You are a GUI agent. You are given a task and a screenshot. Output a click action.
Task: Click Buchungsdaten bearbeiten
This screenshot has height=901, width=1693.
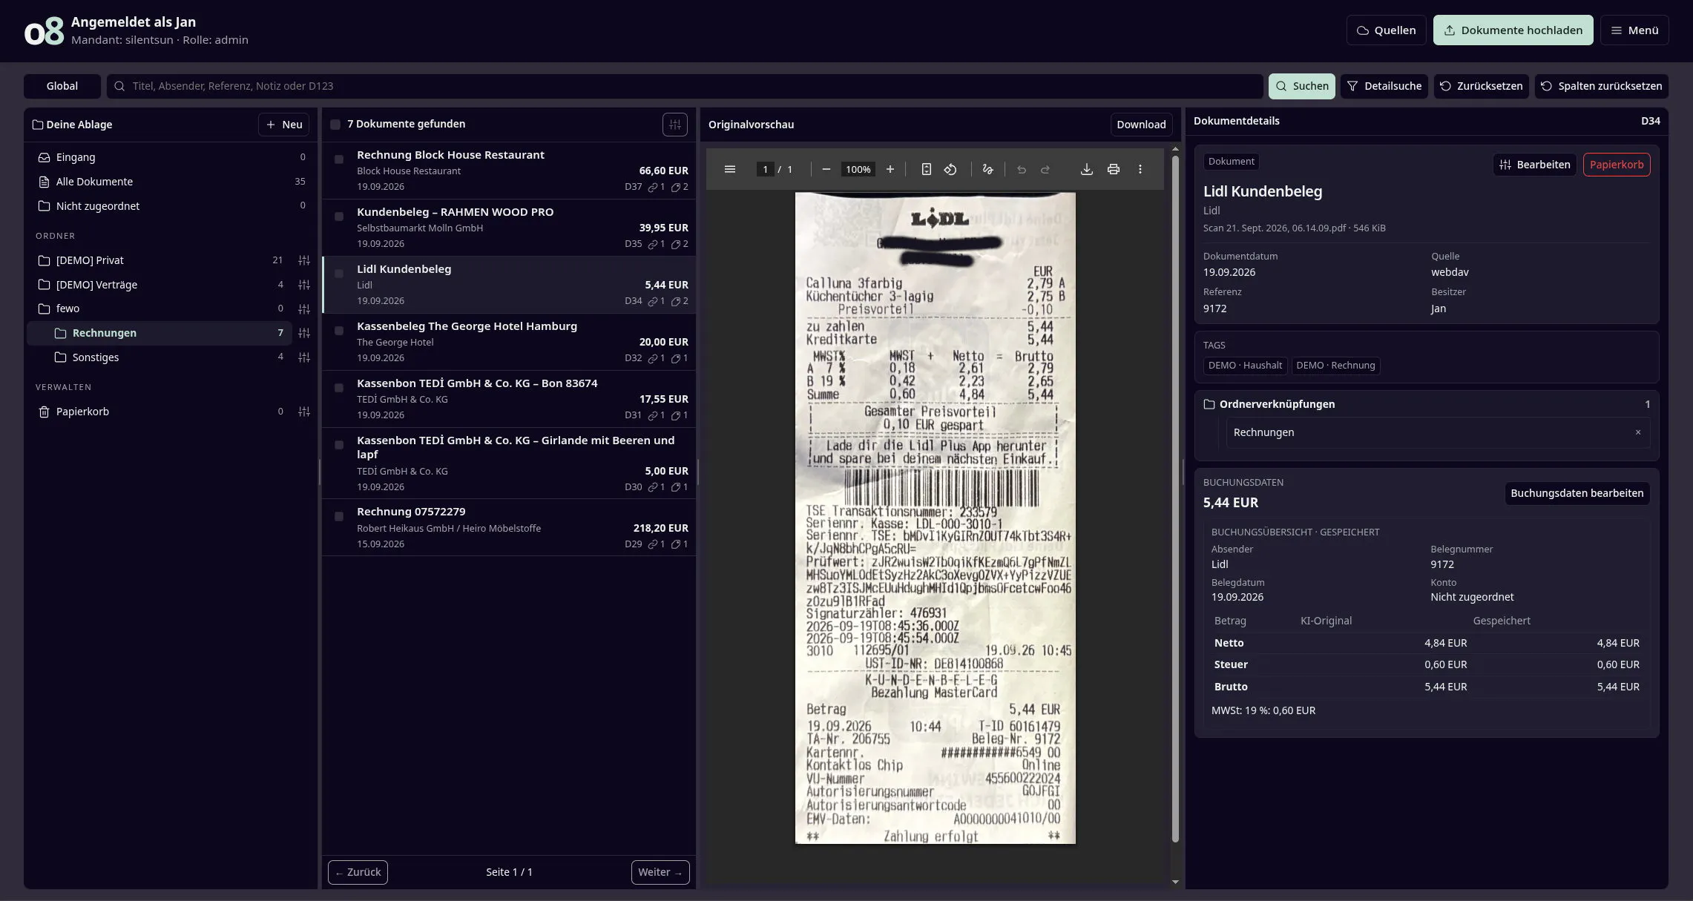coord(1577,493)
